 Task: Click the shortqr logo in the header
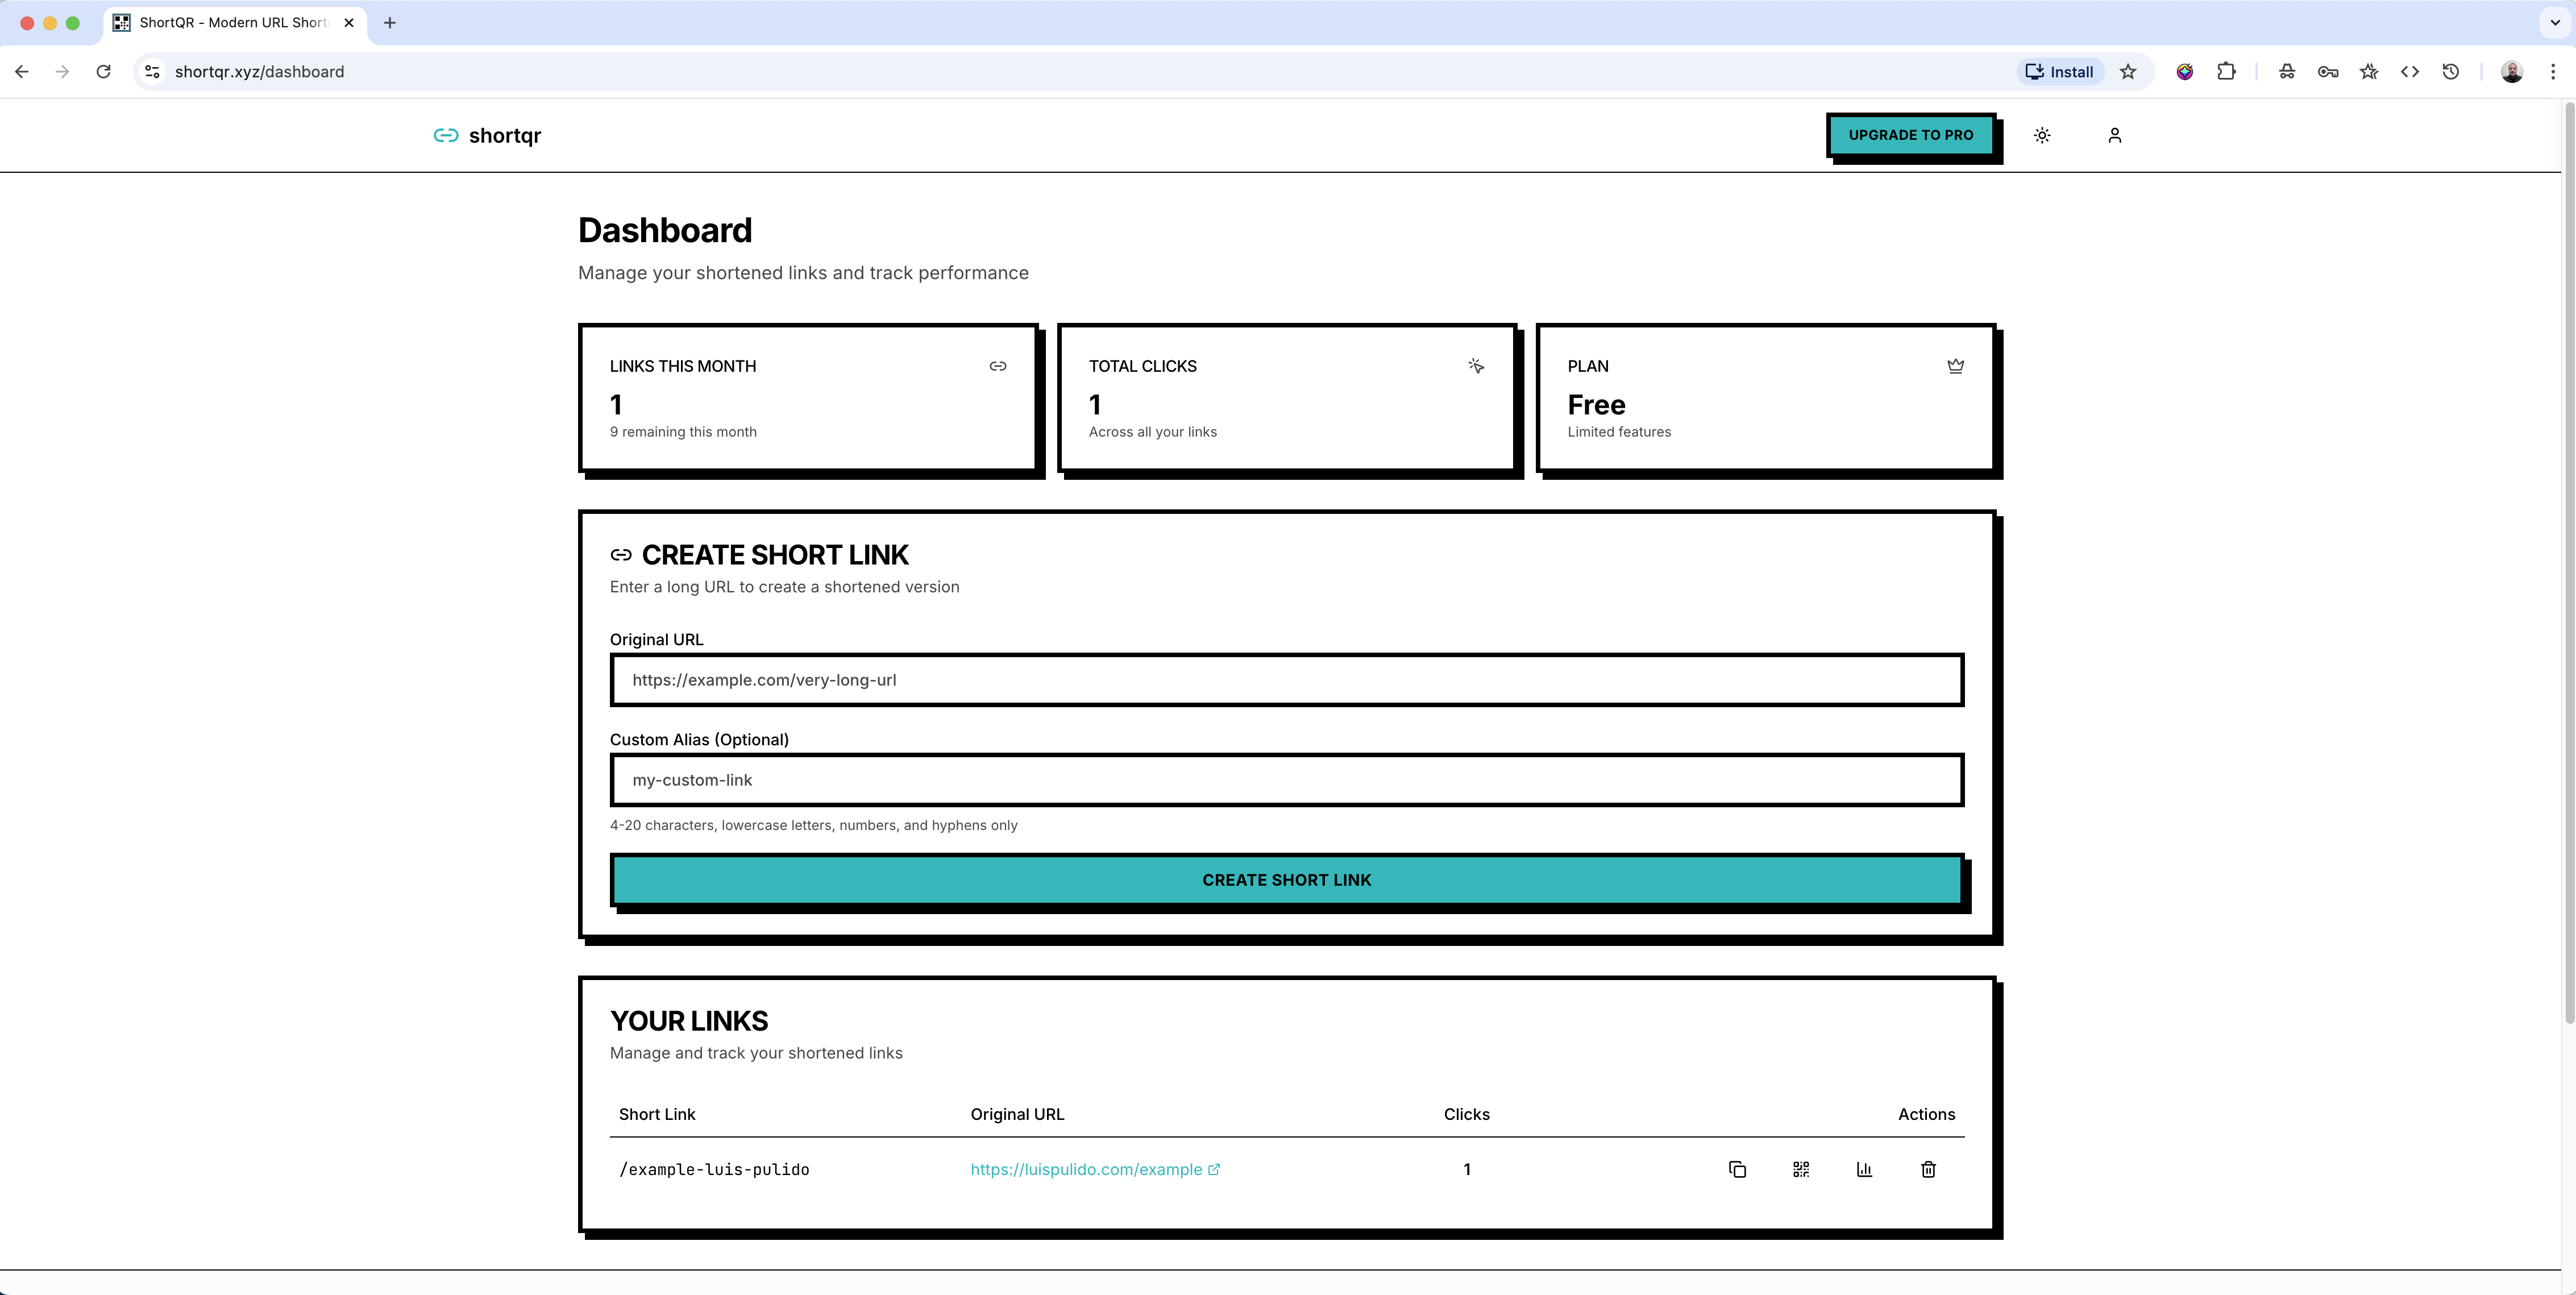pyautogui.click(x=487, y=135)
